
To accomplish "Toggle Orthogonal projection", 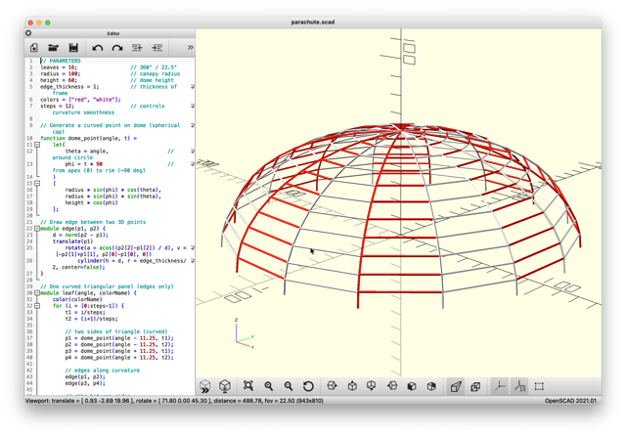I will [475, 386].
